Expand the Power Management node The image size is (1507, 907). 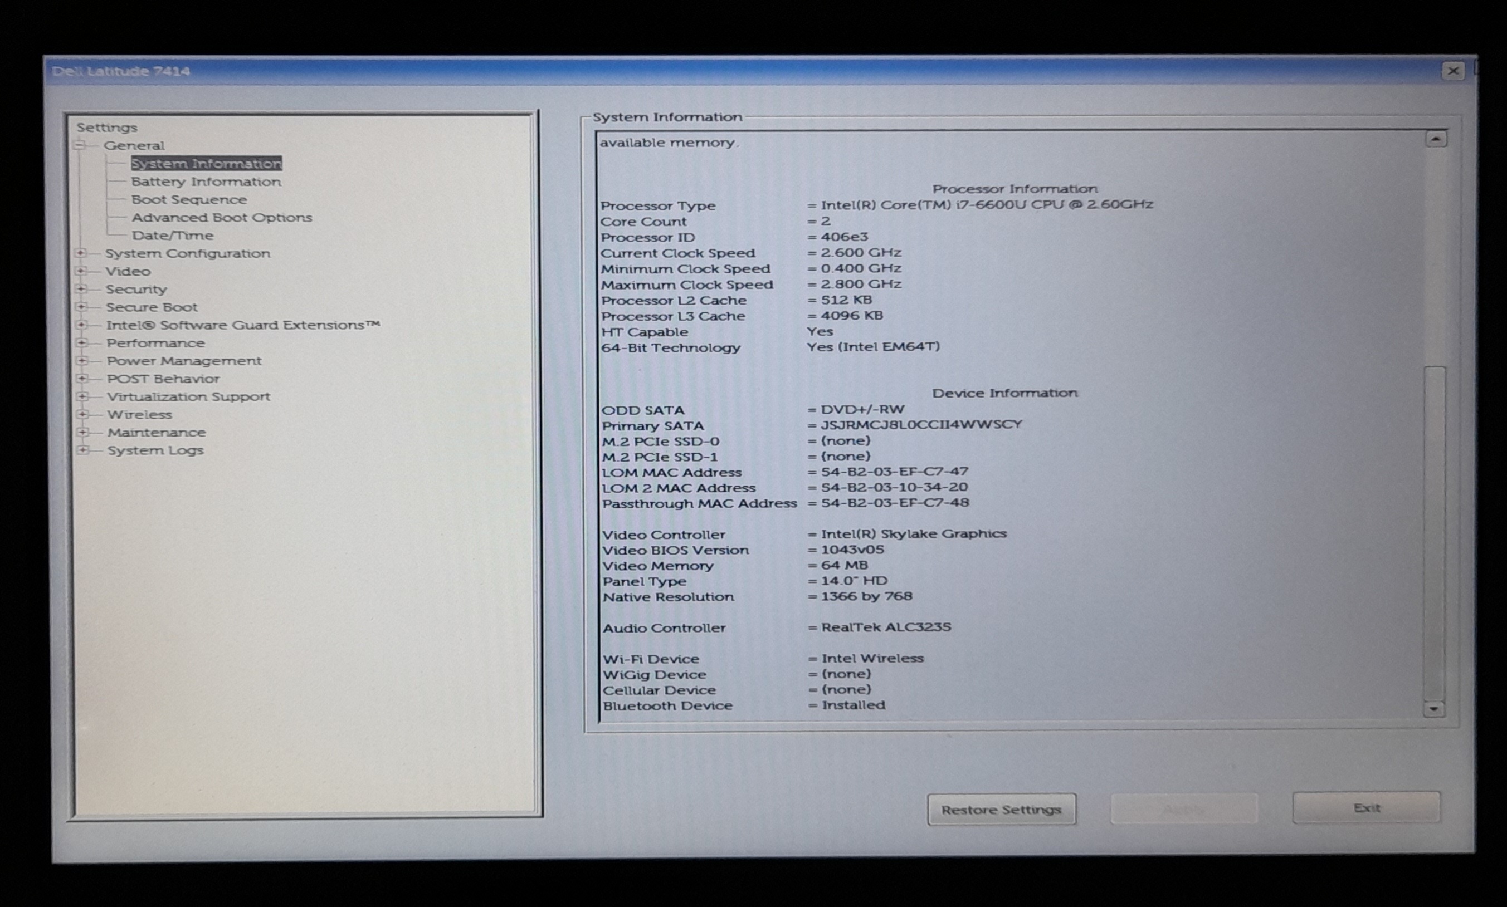81,361
